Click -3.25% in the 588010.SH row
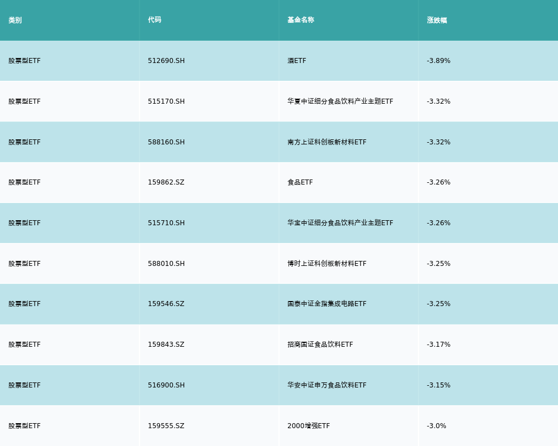 point(439,264)
